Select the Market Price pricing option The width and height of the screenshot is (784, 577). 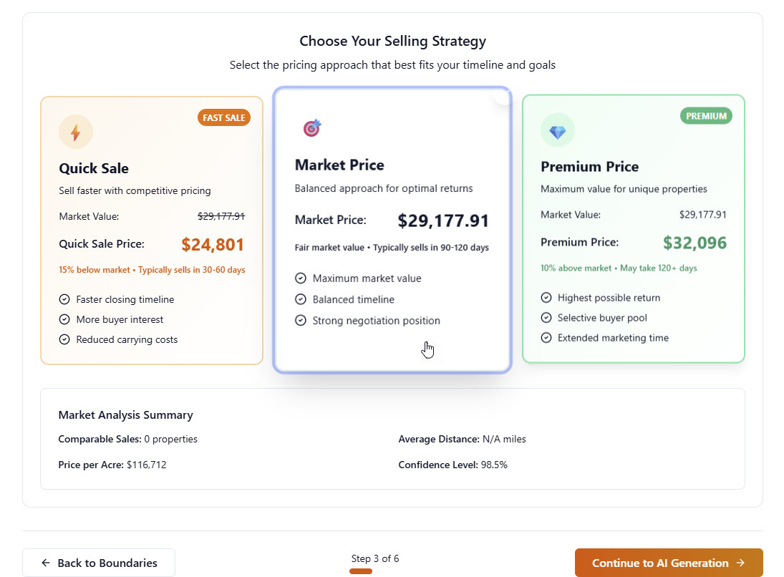click(x=392, y=229)
